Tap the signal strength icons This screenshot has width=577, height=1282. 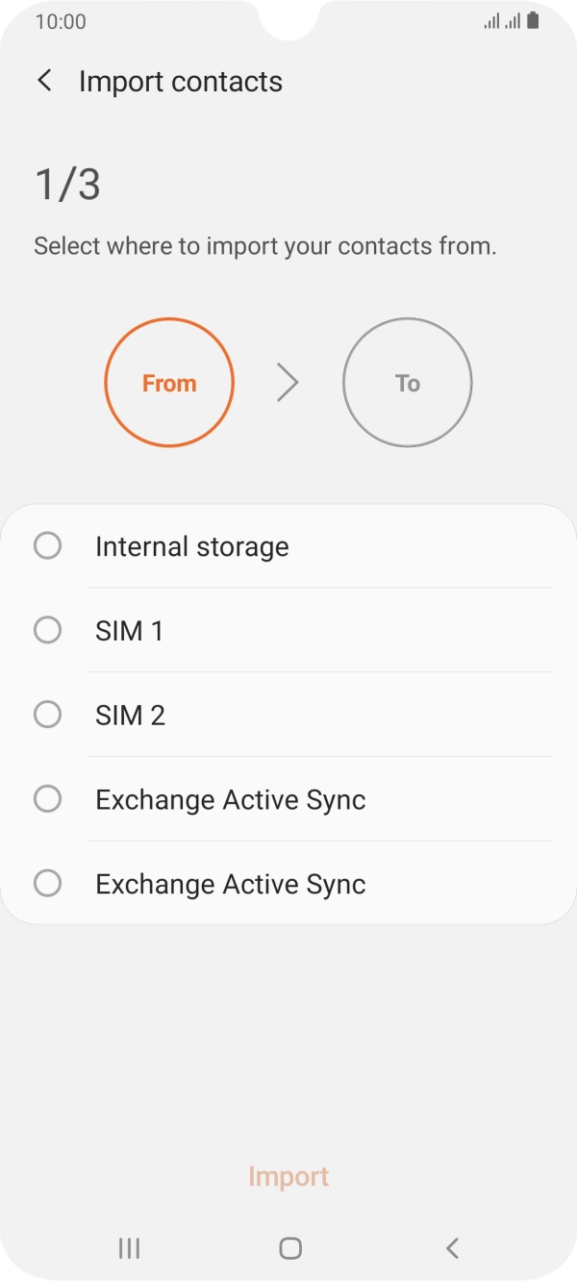coord(503,21)
